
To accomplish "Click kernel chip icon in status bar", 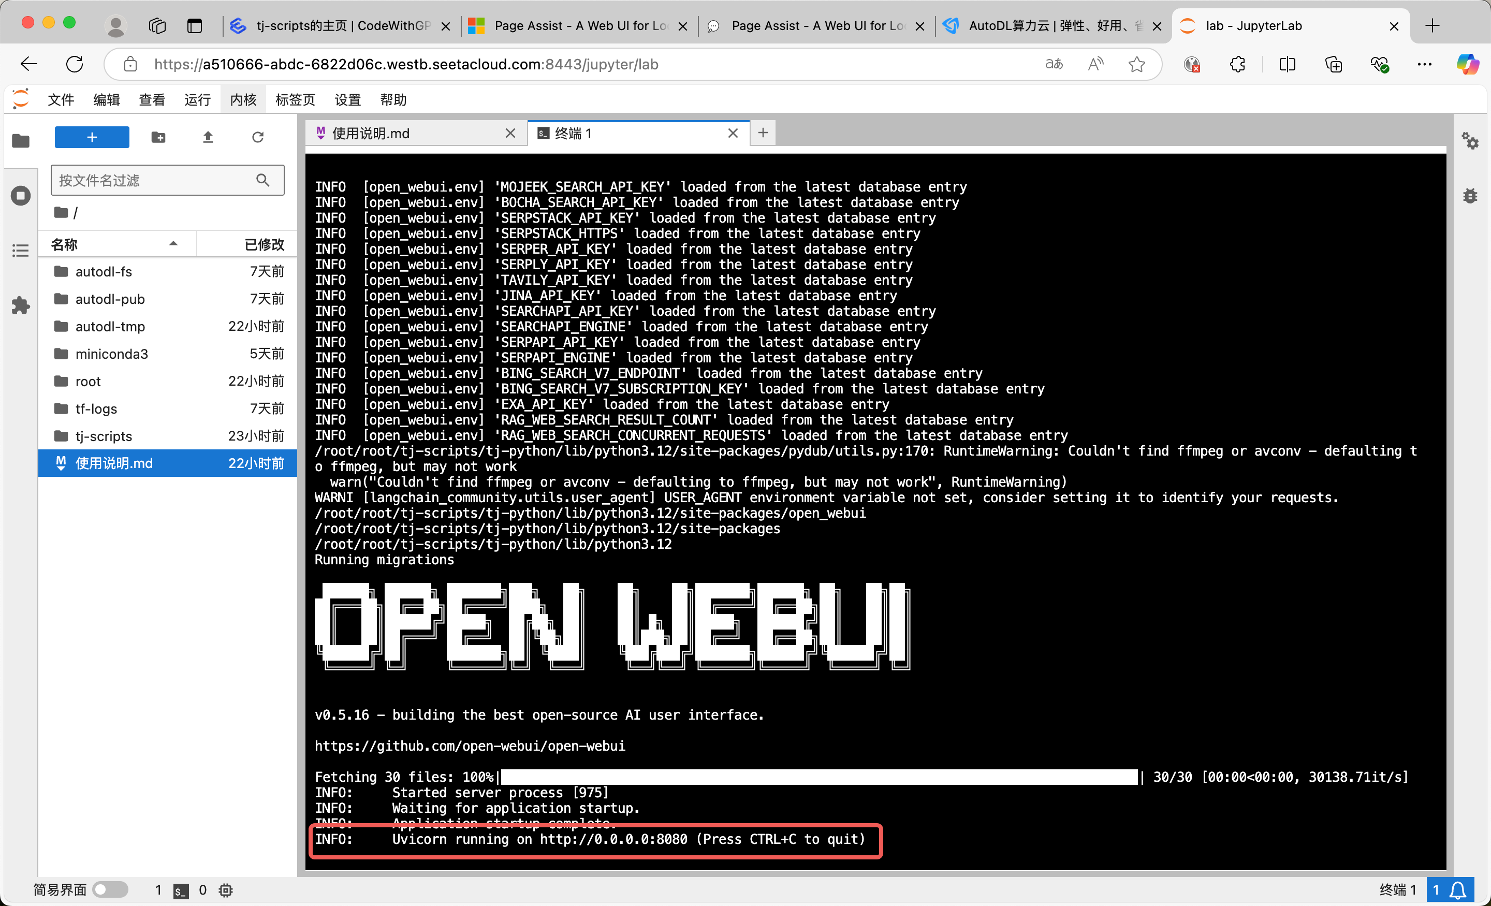I will (226, 889).
